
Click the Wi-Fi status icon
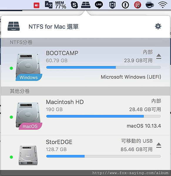(162, 5)
